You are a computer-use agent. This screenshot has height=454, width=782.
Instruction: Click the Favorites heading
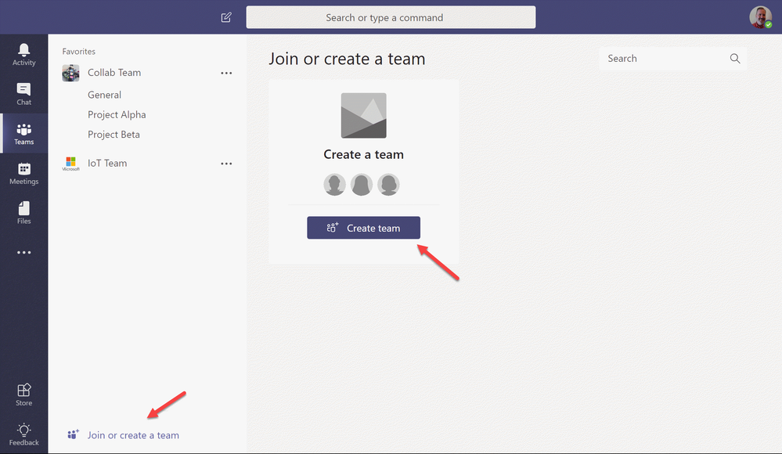coord(79,52)
